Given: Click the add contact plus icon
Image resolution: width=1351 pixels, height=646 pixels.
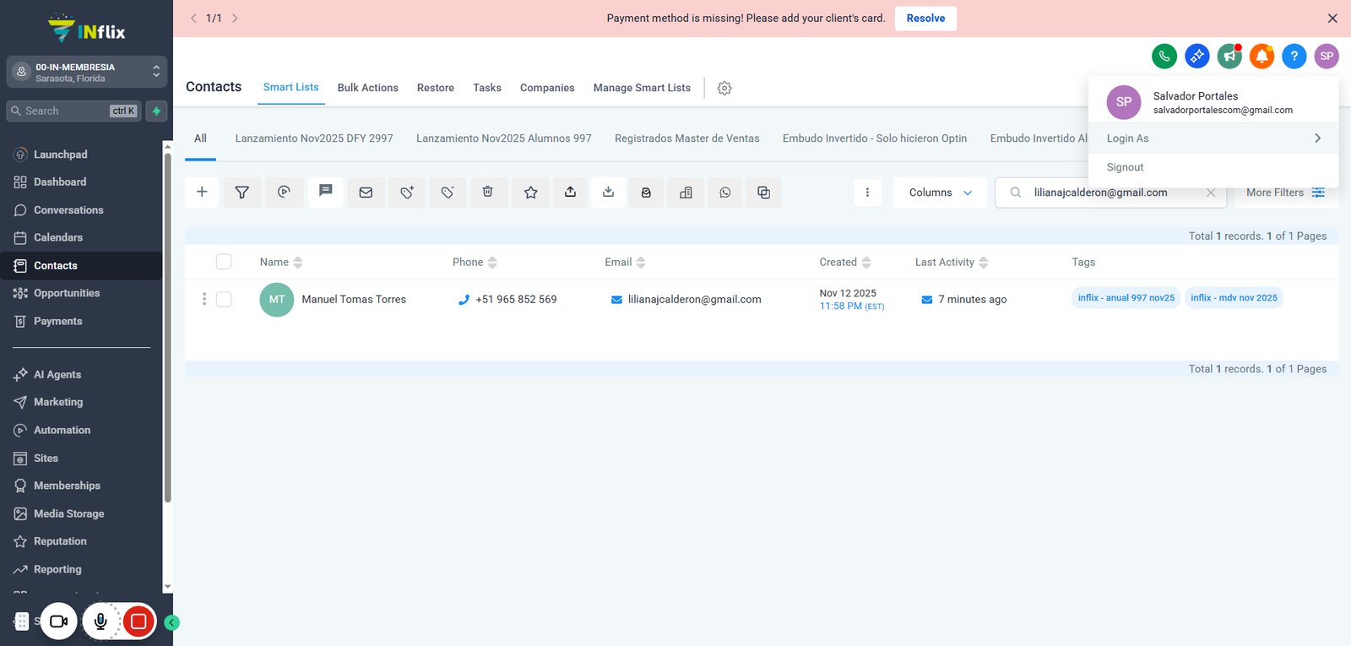Looking at the screenshot, I should coord(202,193).
